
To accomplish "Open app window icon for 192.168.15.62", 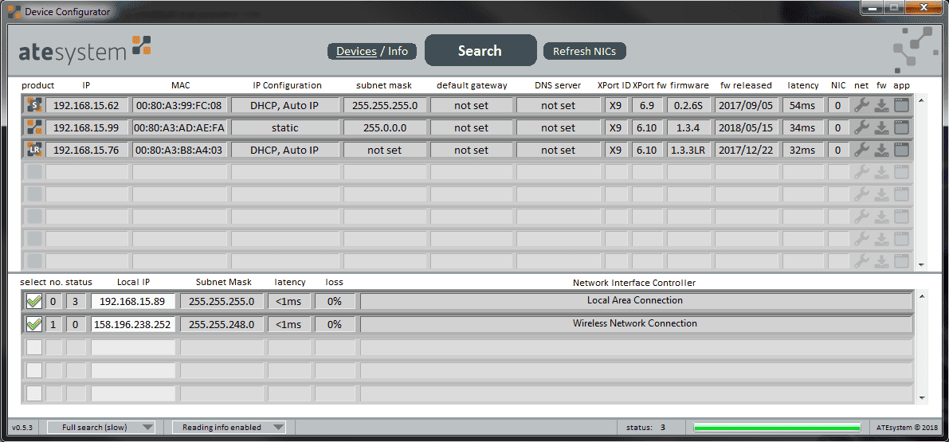I will 902,106.
